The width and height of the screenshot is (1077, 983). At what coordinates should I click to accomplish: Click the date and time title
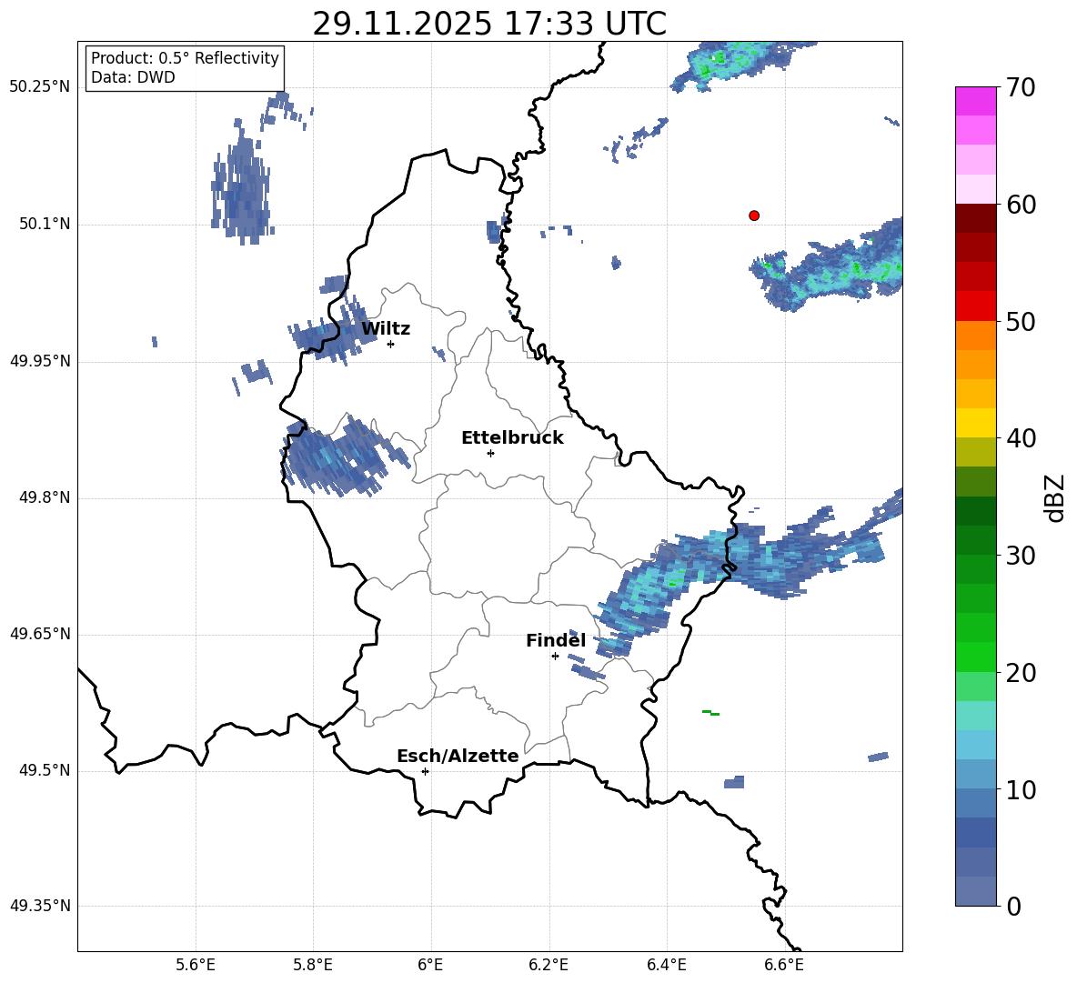click(489, 24)
